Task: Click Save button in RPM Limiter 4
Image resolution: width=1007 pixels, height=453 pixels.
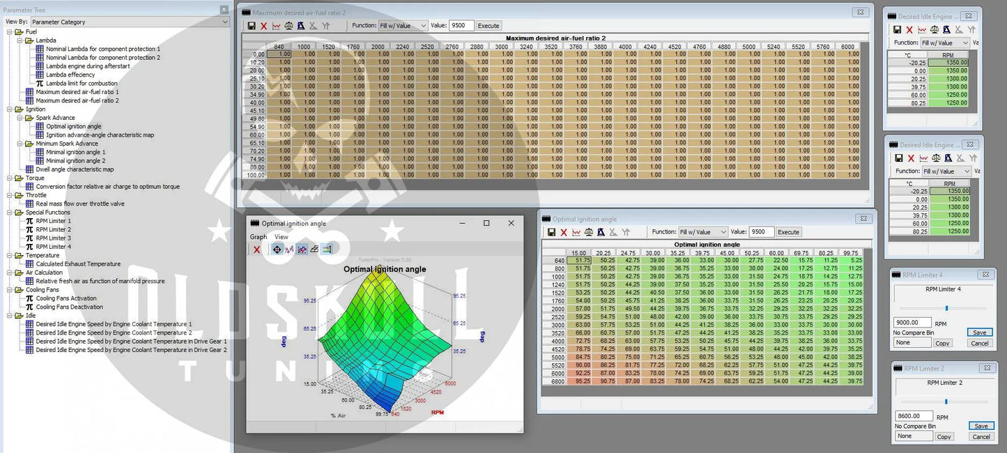Action: pos(980,332)
